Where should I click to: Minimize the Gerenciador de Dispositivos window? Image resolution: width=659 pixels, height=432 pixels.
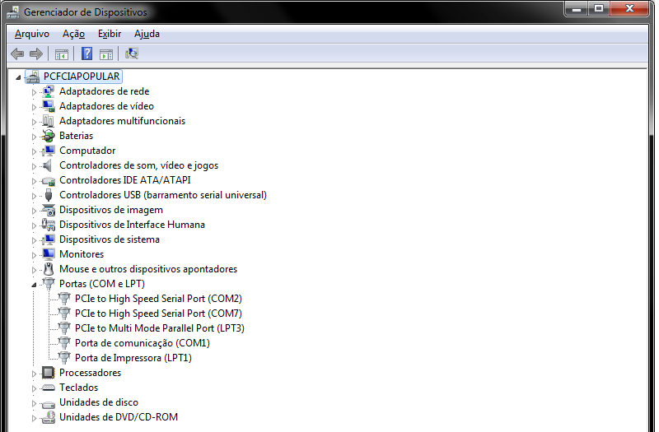pyautogui.click(x=577, y=8)
